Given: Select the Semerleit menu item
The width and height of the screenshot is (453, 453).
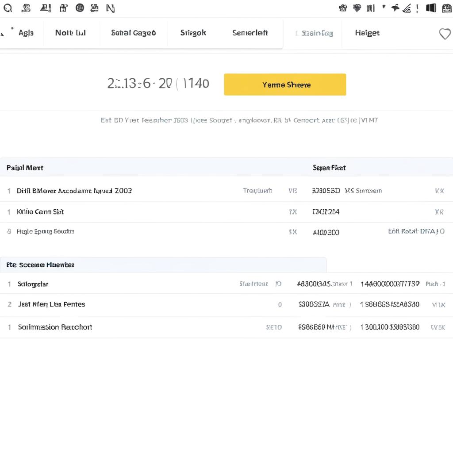Looking at the screenshot, I should [250, 33].
